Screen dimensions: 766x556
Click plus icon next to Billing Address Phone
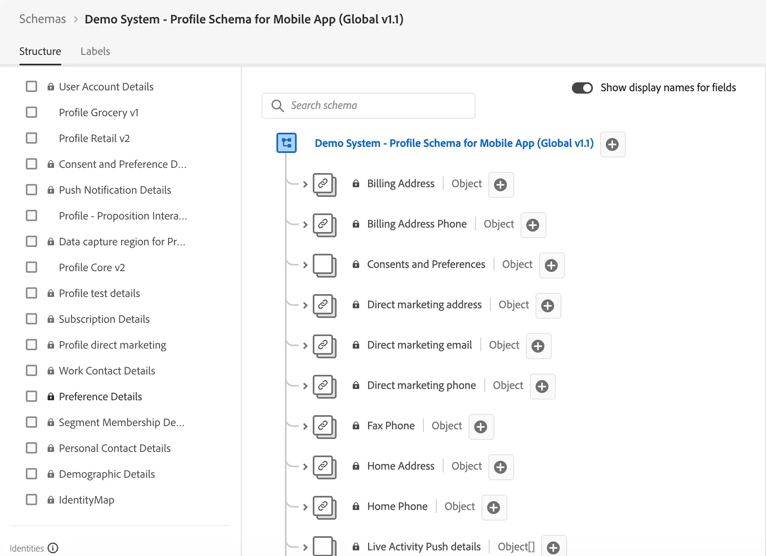[533, 225]
